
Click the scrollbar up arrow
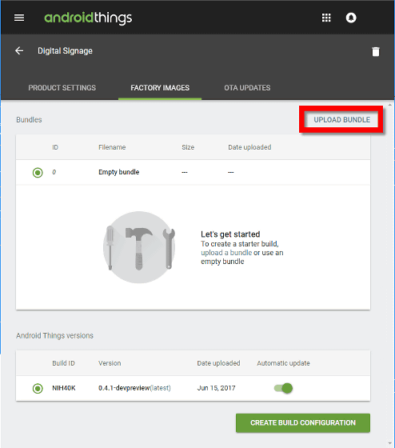click(390, 105)
